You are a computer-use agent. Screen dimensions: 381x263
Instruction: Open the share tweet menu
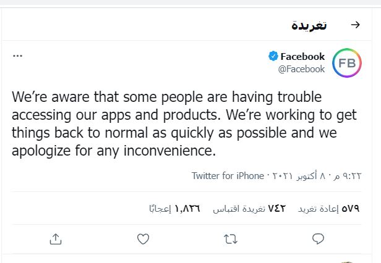[55, 238]
